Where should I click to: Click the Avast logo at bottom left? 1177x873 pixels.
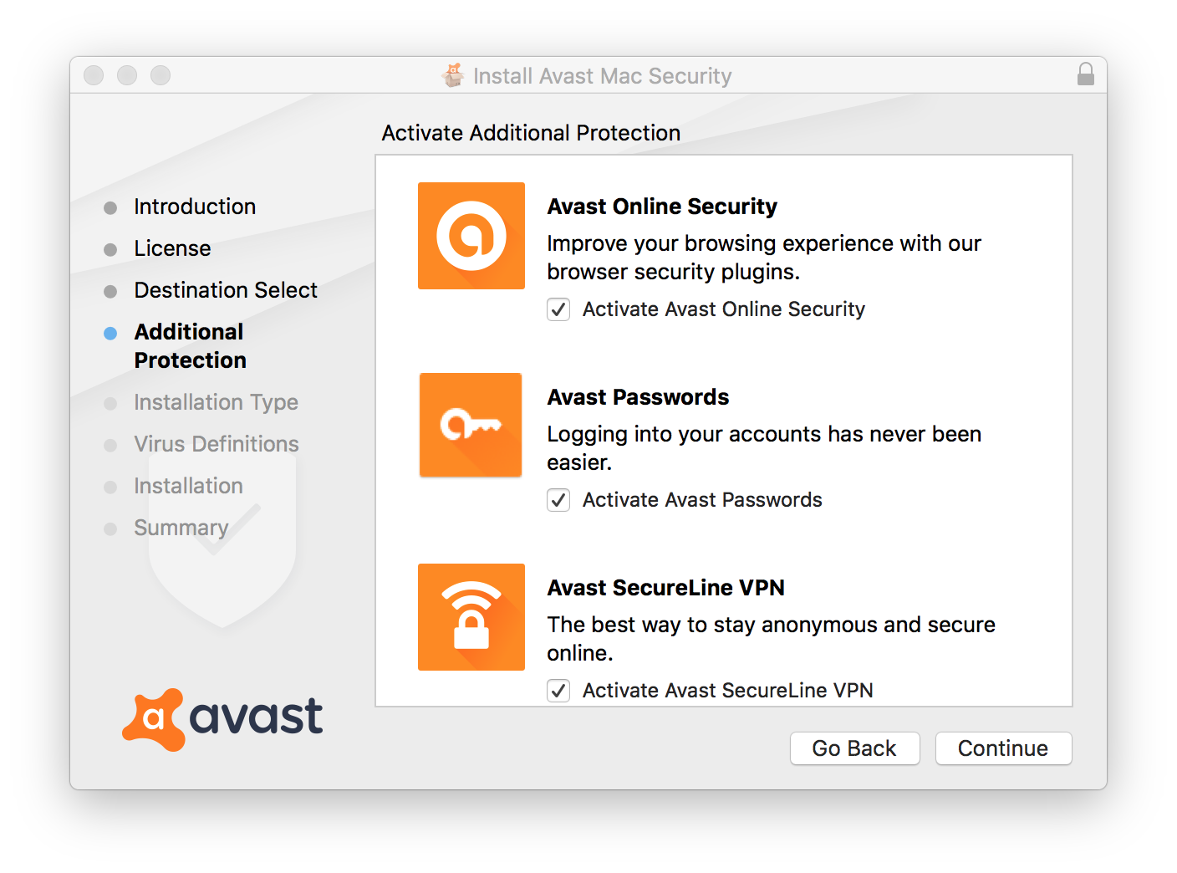(x=222, y=719)
